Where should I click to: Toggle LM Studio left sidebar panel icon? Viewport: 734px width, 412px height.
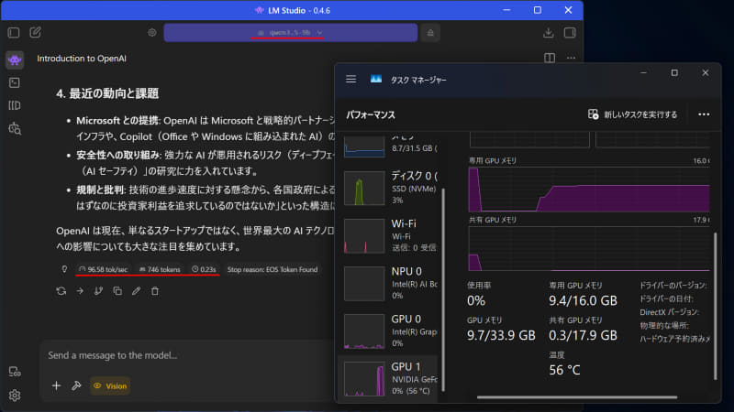[x=14, y=33]
